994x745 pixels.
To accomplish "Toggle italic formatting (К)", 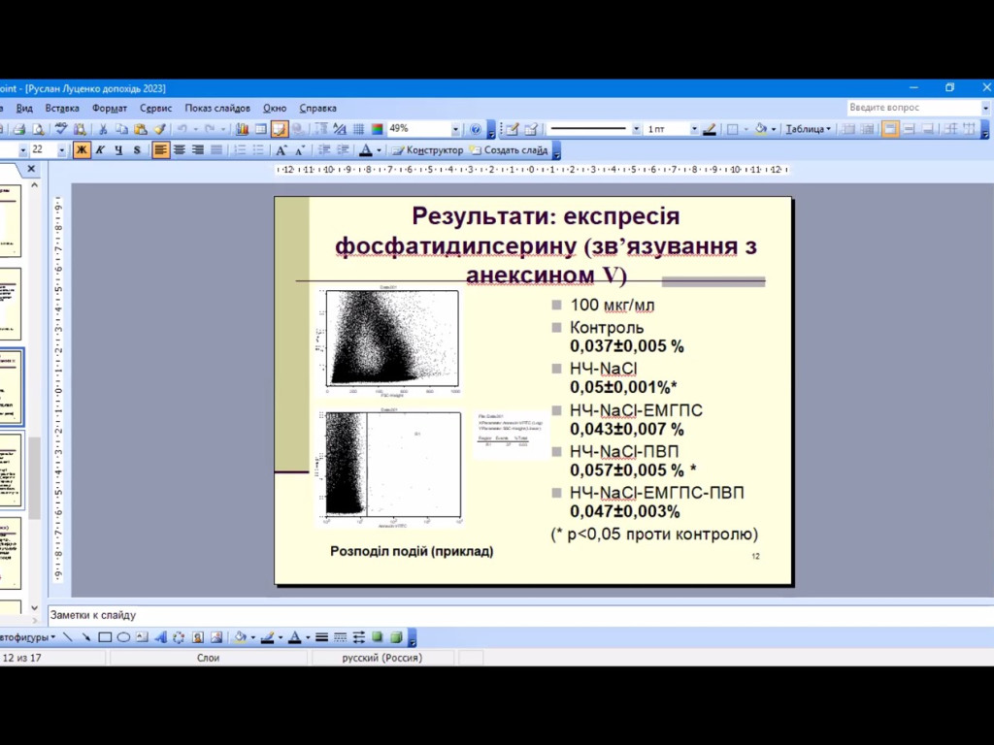I will click(100, 150).
